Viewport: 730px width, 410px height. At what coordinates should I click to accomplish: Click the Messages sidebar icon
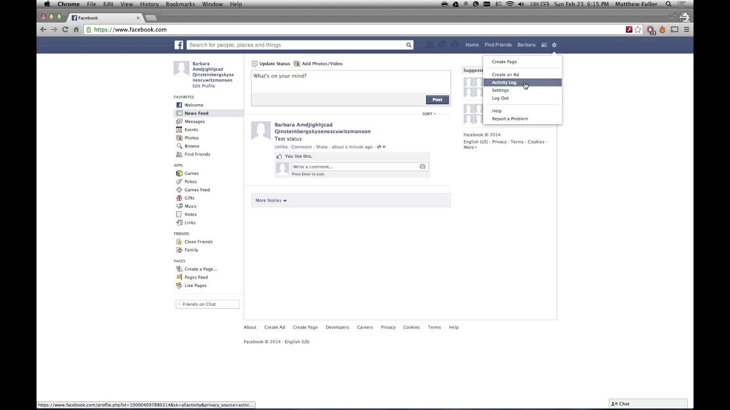pos(179,121)
